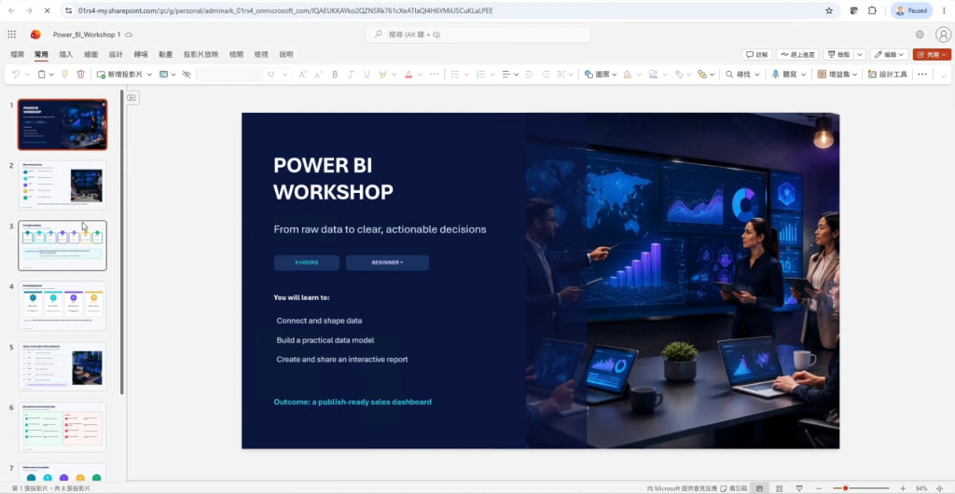Click the line spacing icon

[561, 75]
